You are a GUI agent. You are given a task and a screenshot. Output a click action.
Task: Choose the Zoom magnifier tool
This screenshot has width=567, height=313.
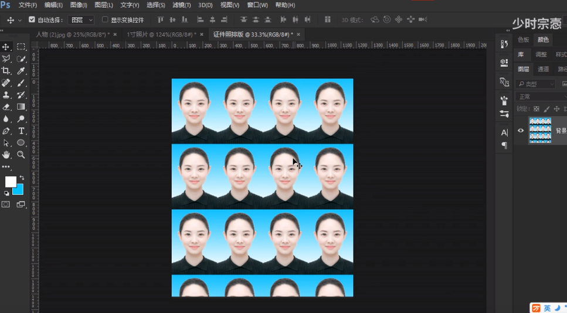(21, 155)
